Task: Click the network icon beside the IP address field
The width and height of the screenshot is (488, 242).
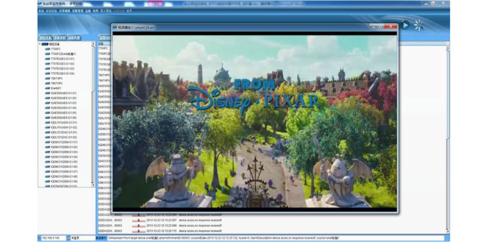Action: (x=40, y=238)
